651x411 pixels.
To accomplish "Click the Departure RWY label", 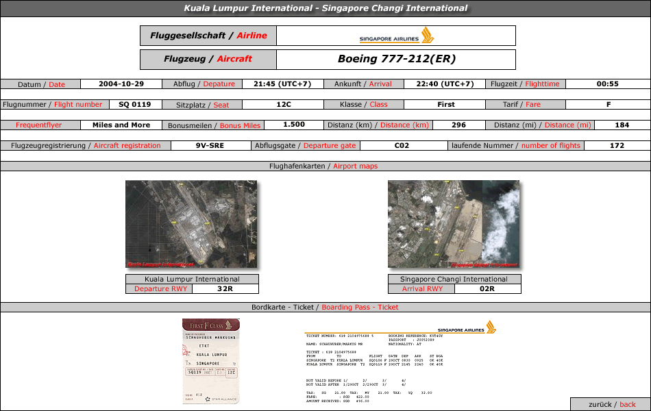I will (x=159, y=289).
